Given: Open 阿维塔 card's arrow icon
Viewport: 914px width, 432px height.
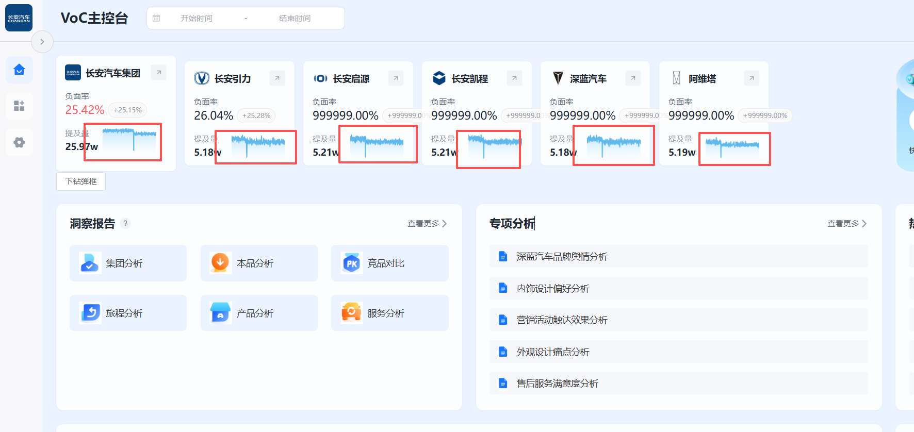Looking at the screenshot, I should (752, 78).
